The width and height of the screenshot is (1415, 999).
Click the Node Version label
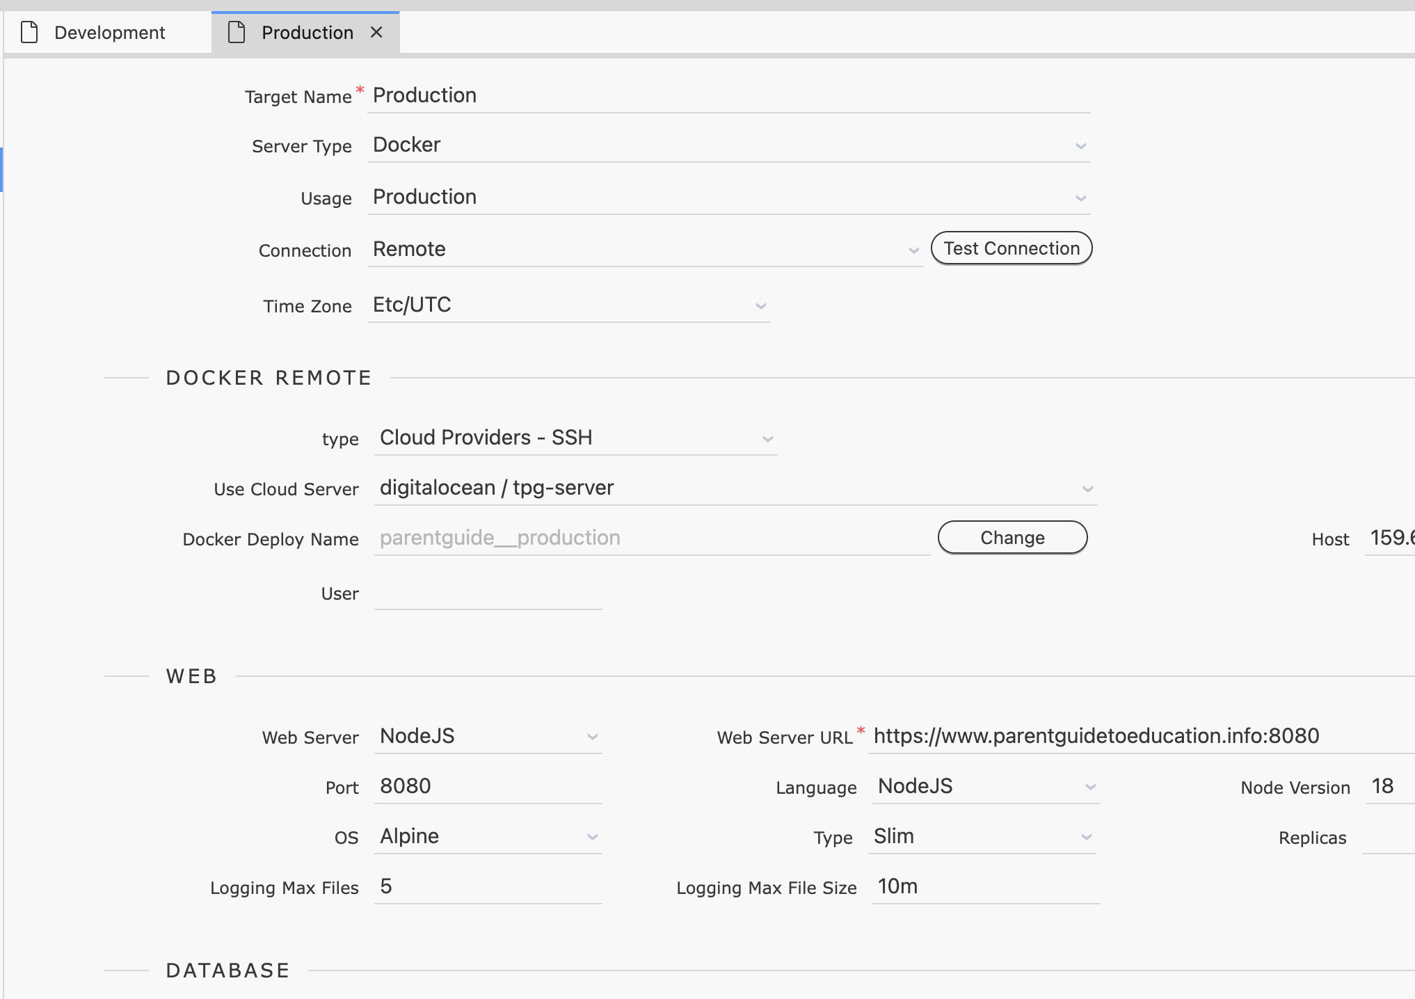(x=1295, y=788)
